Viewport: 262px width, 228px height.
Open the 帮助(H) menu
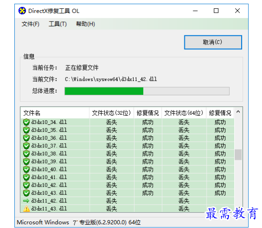[x=85, y=24]
